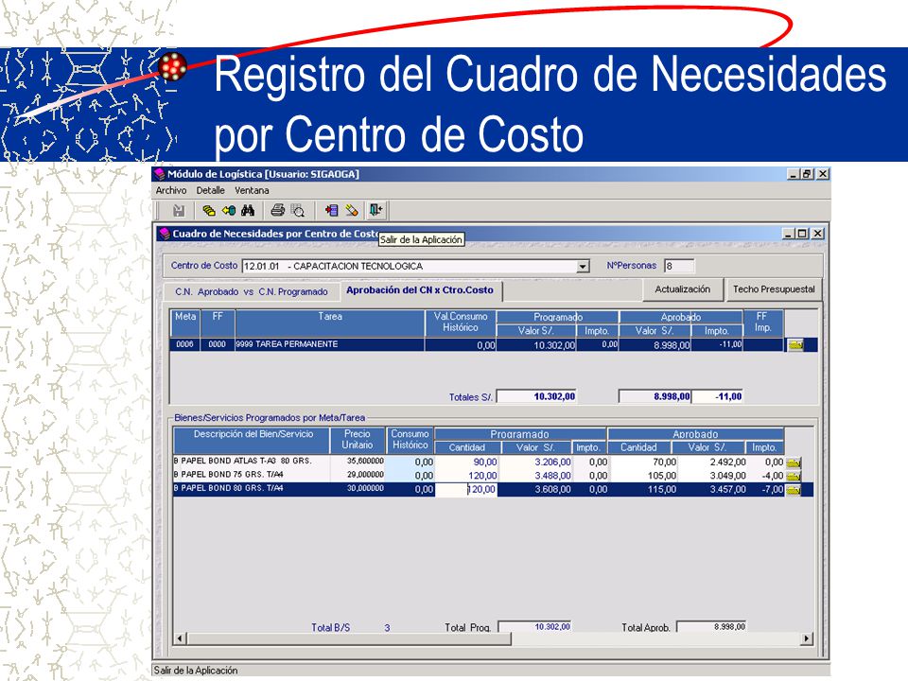Click the Meta column header
Image resolution: width=908 pixels, height=681 pixels.
(185, 323)
